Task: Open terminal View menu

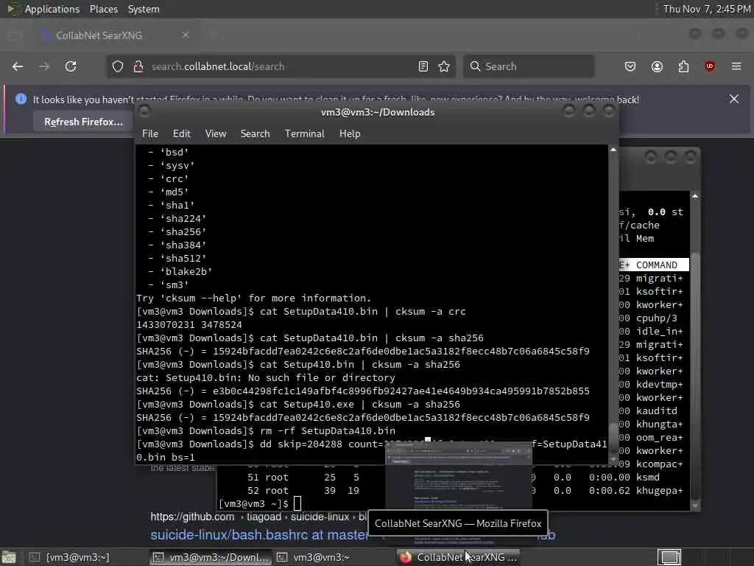Action: coord(216,134)
